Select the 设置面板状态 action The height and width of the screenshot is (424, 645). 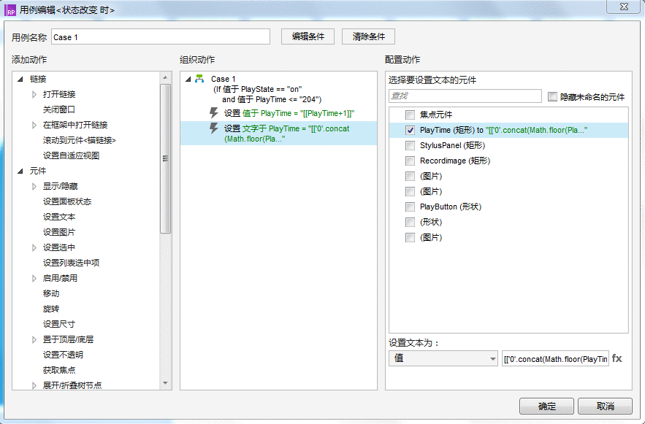pos(67,201)
